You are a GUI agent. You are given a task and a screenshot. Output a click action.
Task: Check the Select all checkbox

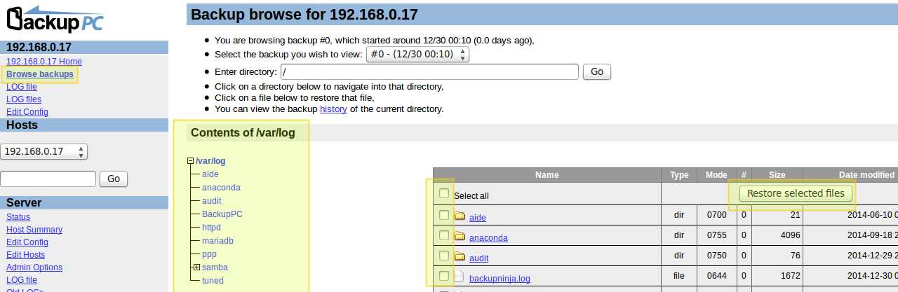[x=443, y=194]
